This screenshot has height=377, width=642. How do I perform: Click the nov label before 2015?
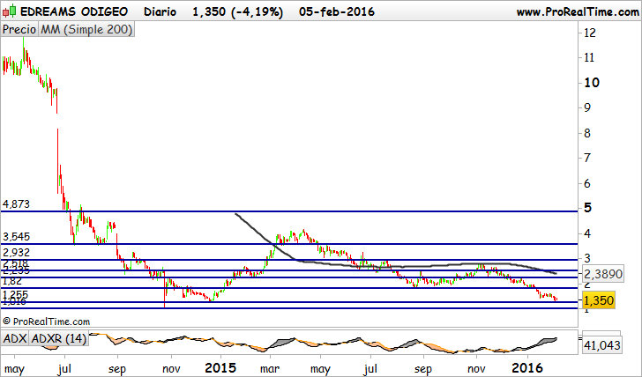coord(171,369)
